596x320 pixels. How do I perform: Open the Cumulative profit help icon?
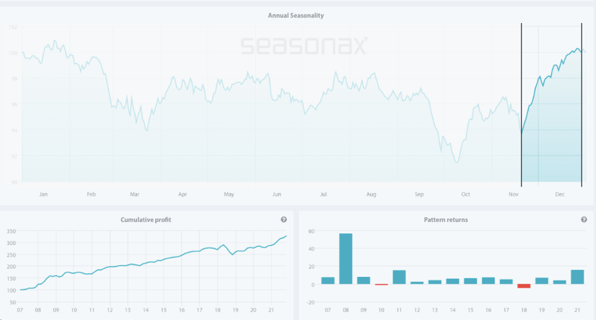coord(283,219)
